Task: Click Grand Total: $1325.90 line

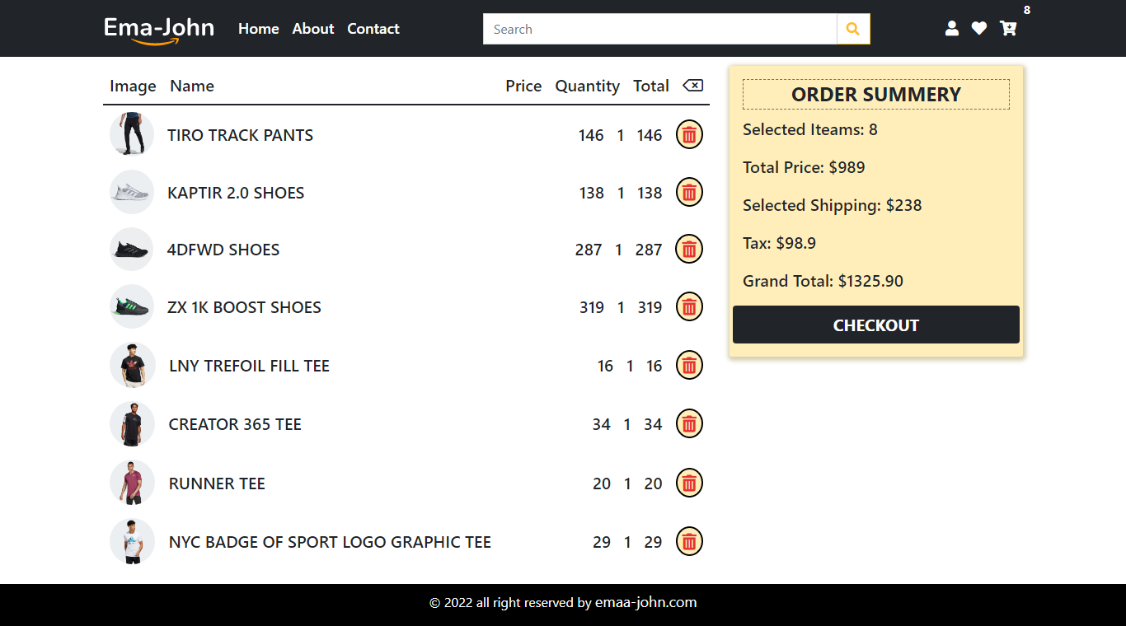Action: [823, 281]
